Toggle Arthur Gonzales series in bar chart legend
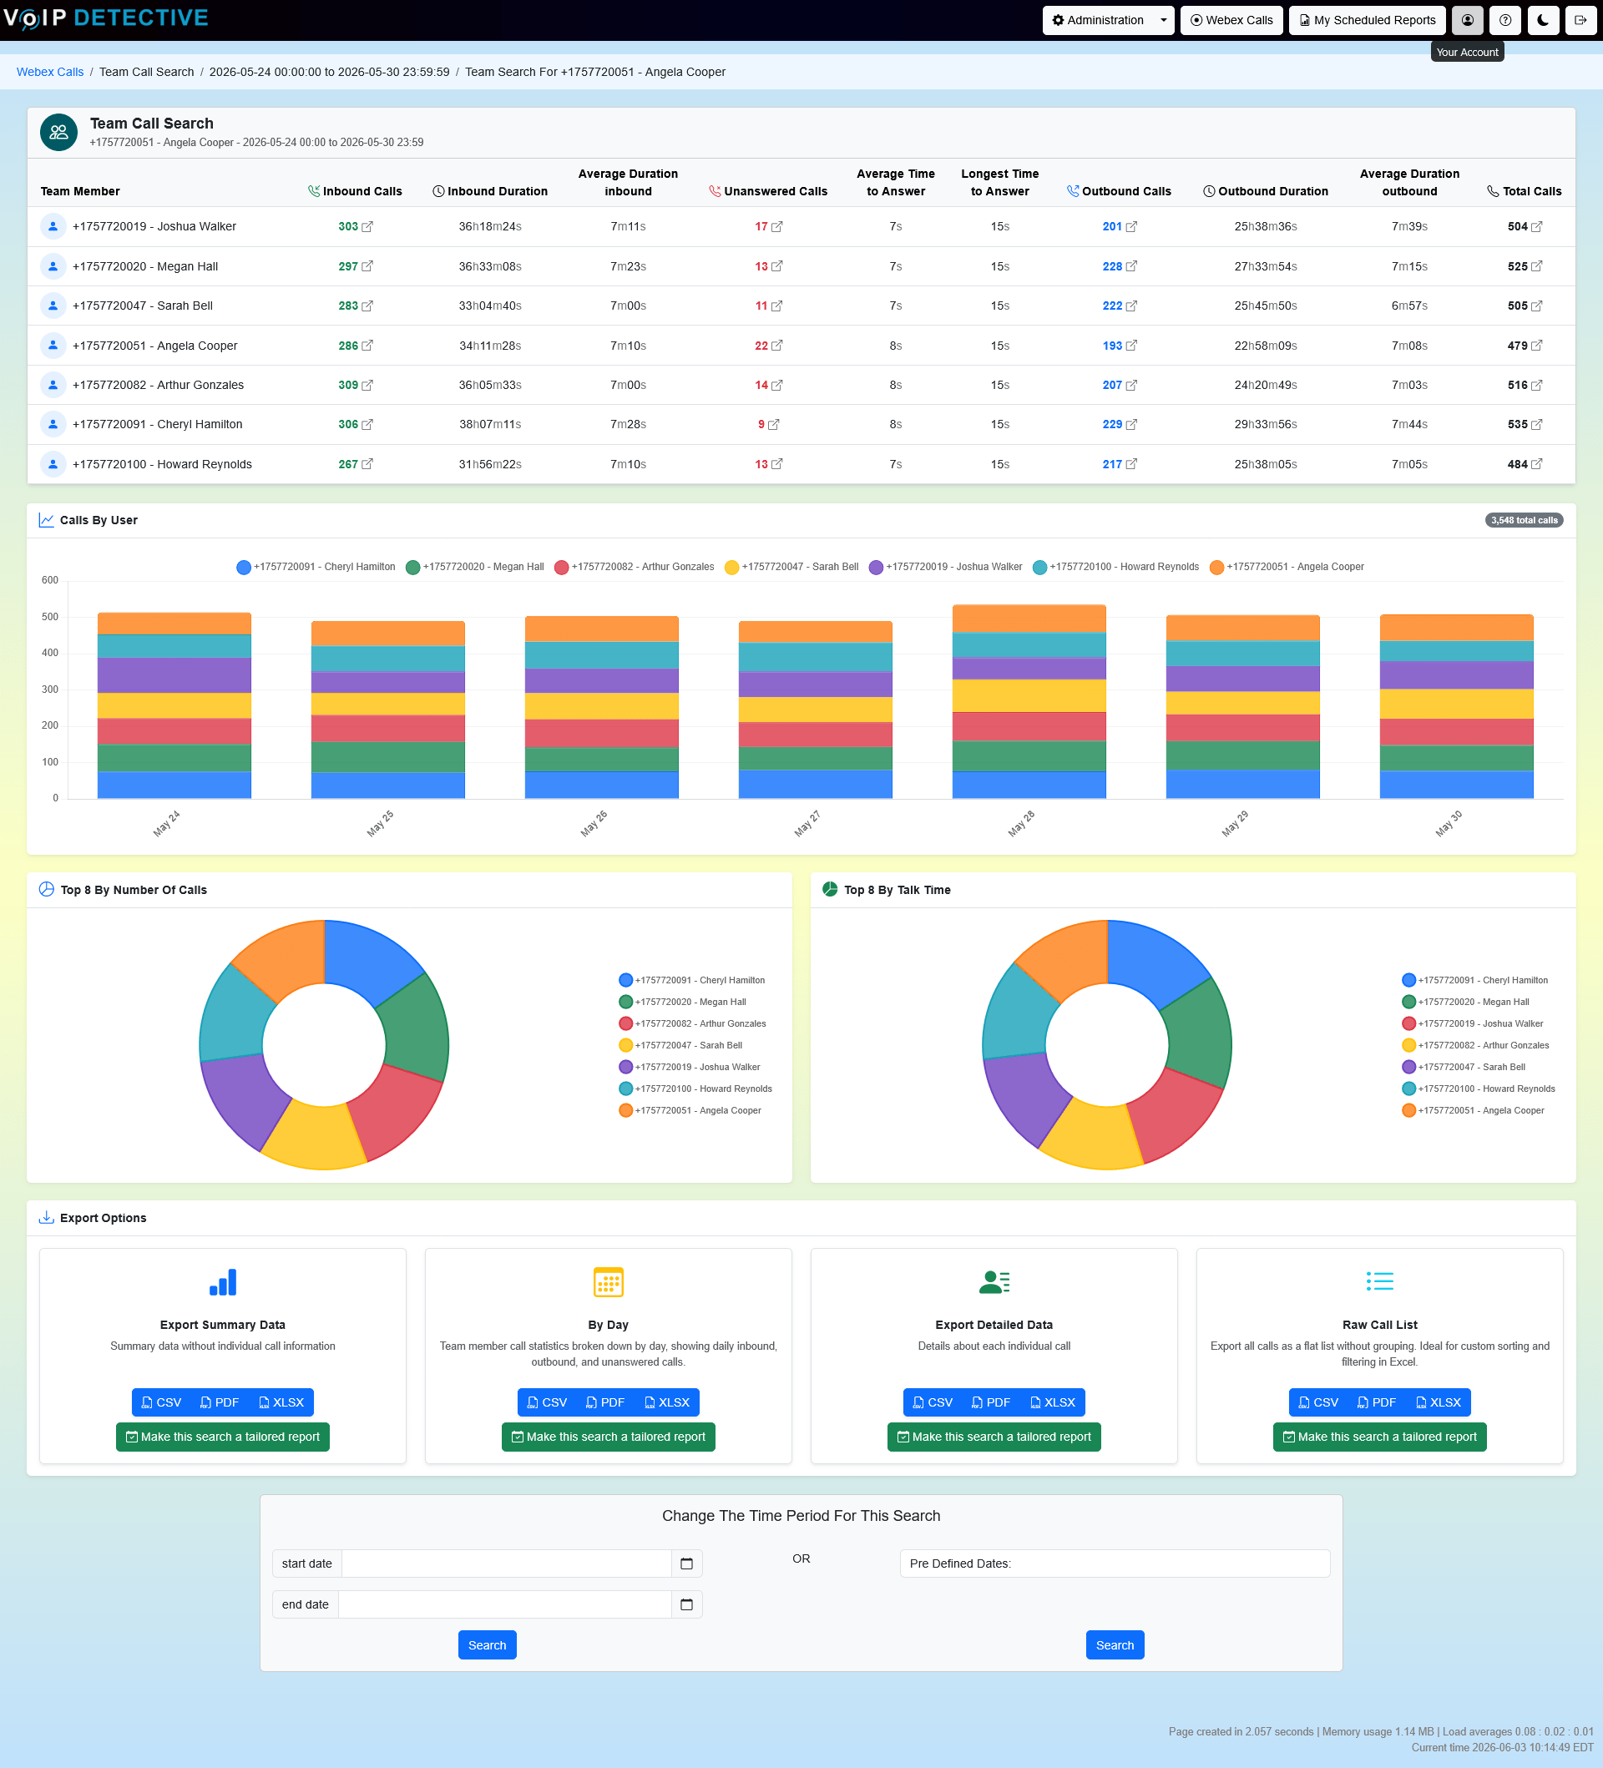The image size is (1603, 1768). point(634,568)
